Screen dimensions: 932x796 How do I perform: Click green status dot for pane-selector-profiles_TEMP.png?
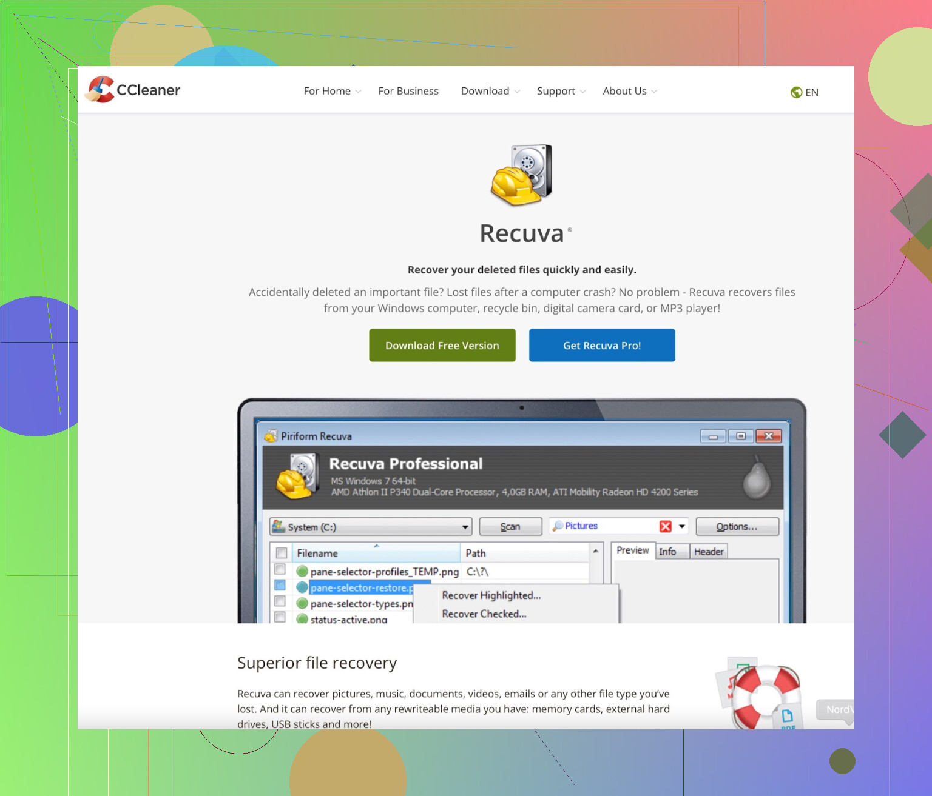(302, 571)
